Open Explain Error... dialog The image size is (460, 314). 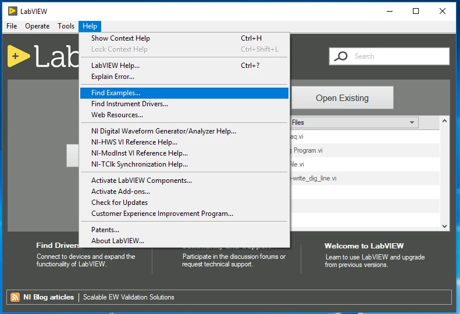(x=184, y=77)
